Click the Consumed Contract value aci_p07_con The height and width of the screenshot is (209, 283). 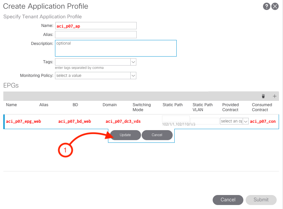coord(263,121)
